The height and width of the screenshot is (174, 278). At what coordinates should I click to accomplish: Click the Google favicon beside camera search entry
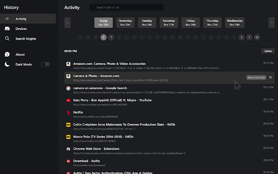(x=68, y=88)
